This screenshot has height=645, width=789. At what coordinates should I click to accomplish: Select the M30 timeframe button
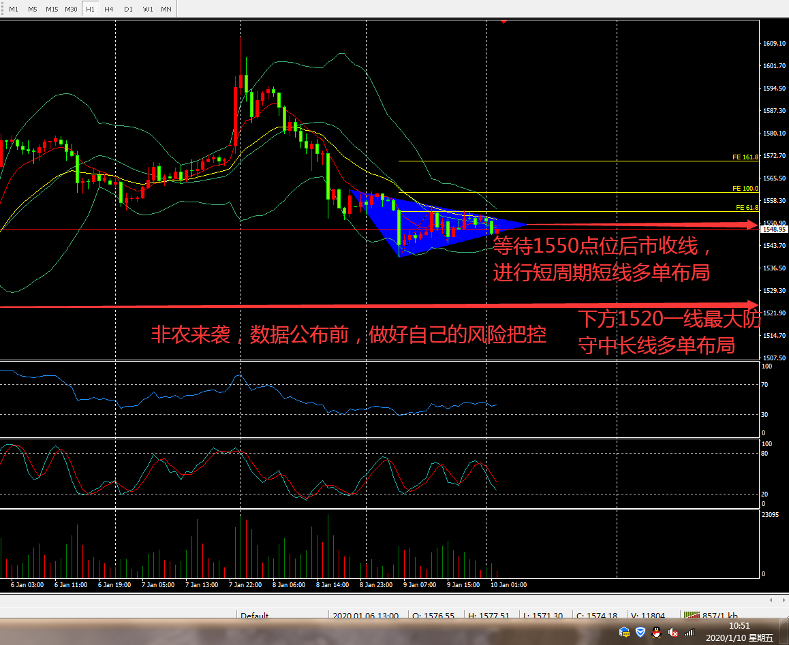(x=71, y=9)
